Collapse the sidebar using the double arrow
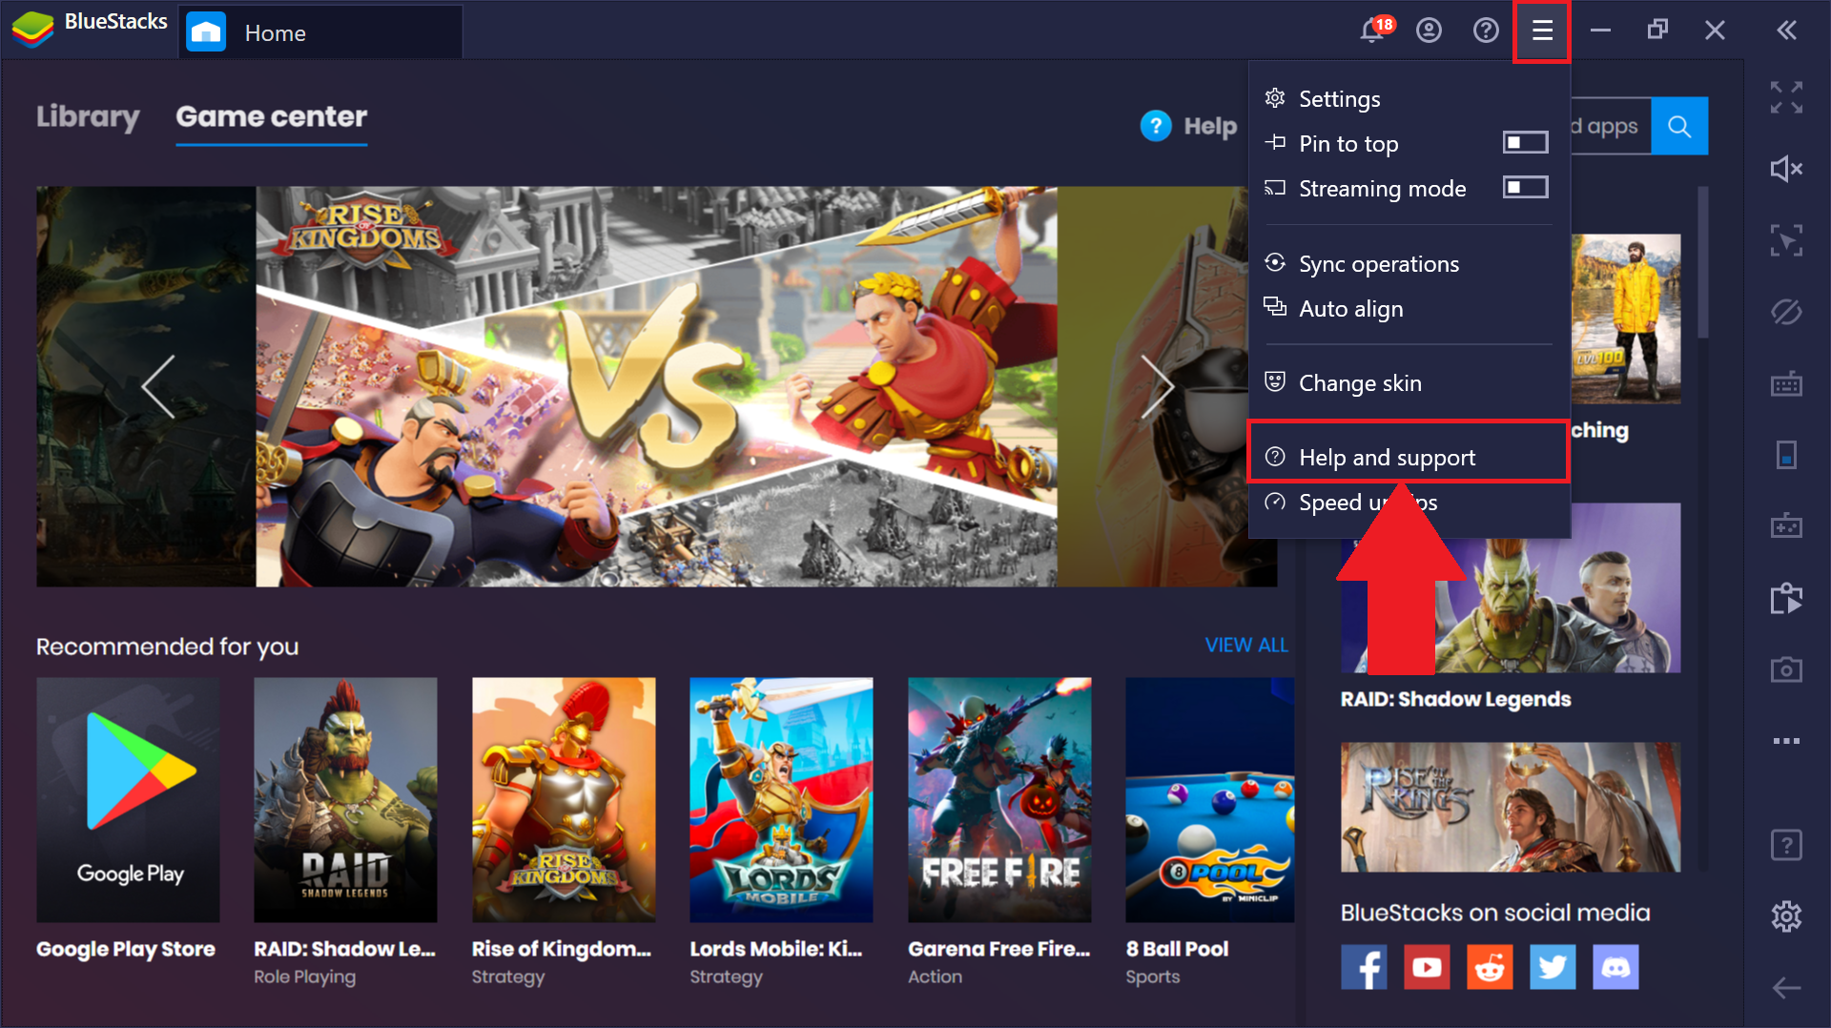1831x1028 pixels. tap(1785, 30)
